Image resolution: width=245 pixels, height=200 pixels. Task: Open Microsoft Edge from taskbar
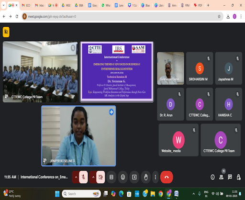pyautogui.click(x=121, y=194)
